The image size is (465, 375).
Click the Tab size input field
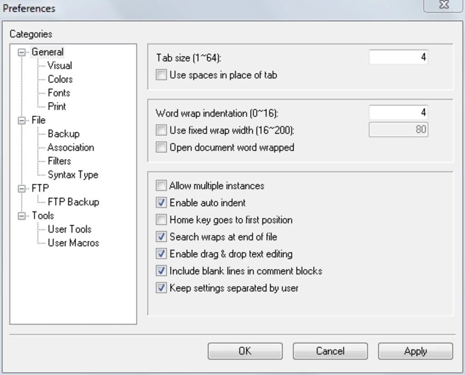[x=398, y=57]
